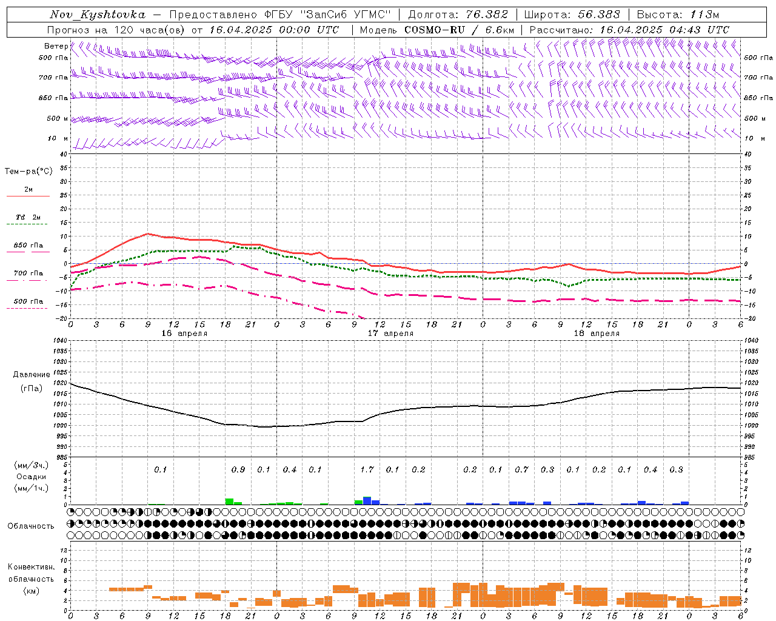Click the Высота: 113м value
776x621 pixels.
tap(678, 15)
